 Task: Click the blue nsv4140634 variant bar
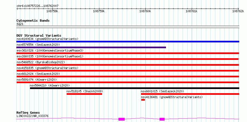(128, 42)
